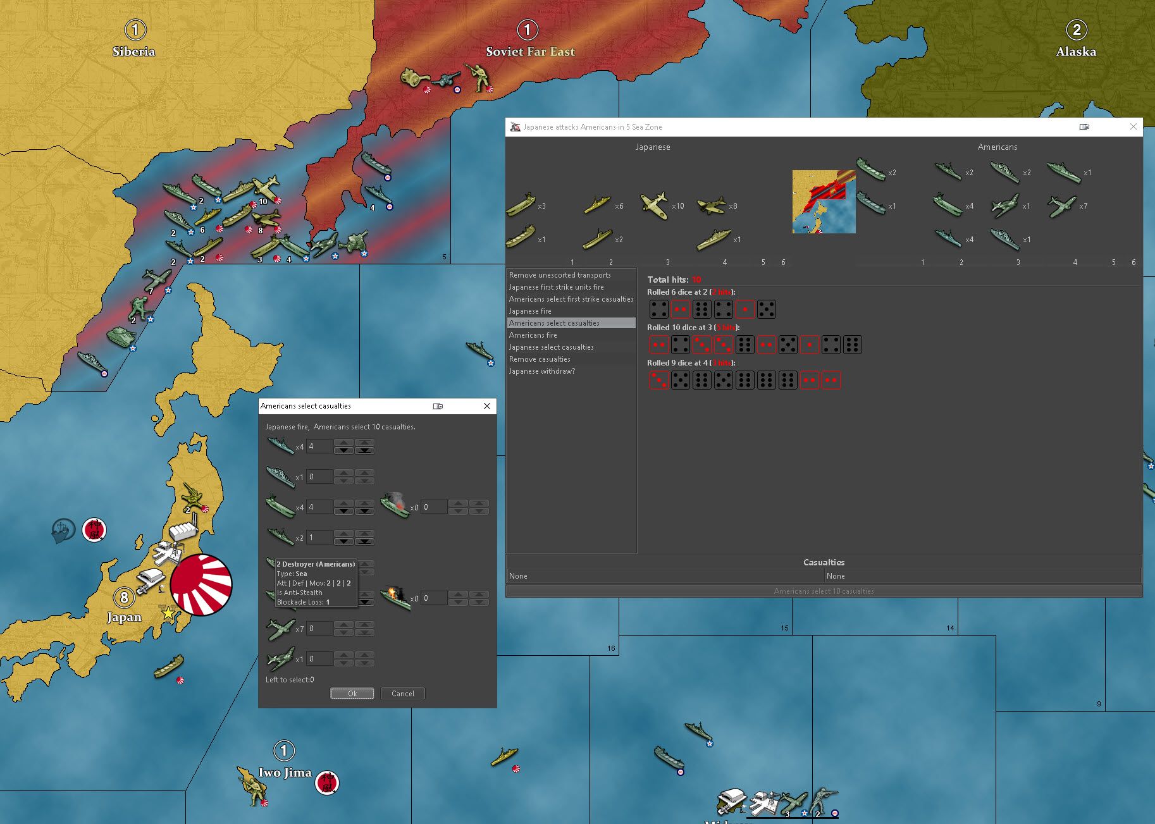This screenshot has width=1155, height=824.
Task: Click the last die in 'Rolled 9 dice at 4'
Action: point(831,380)
